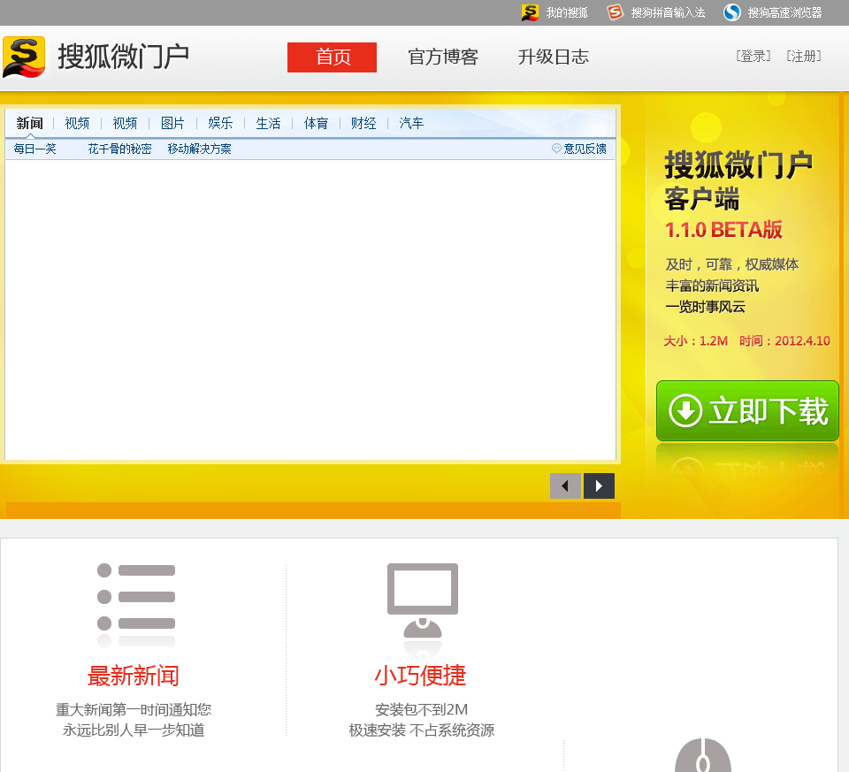Select the 生活 tab

(268, 124)
